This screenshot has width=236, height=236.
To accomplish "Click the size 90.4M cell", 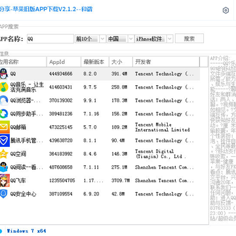I will (x=118, y=140).
